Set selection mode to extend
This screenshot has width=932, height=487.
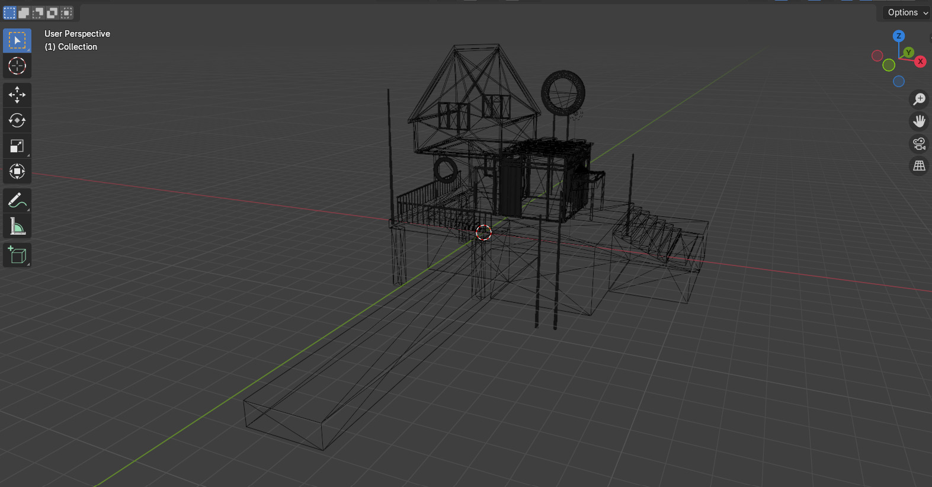24,12
